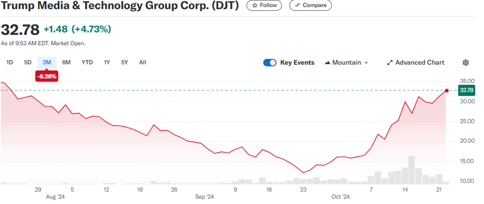Switch to the YTD time range
Viewport: 484px width, 204px height.
[87, 62]
